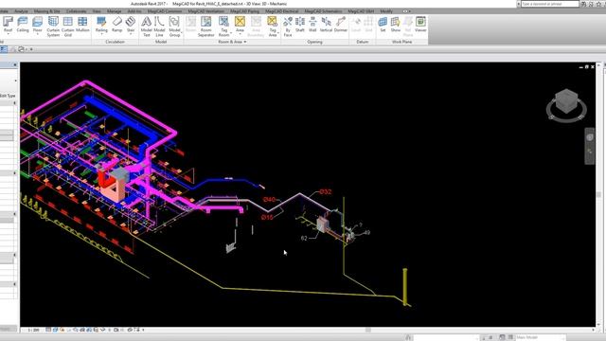
Task: Select the By Face opening tool
Action: [x=288, y=27]
